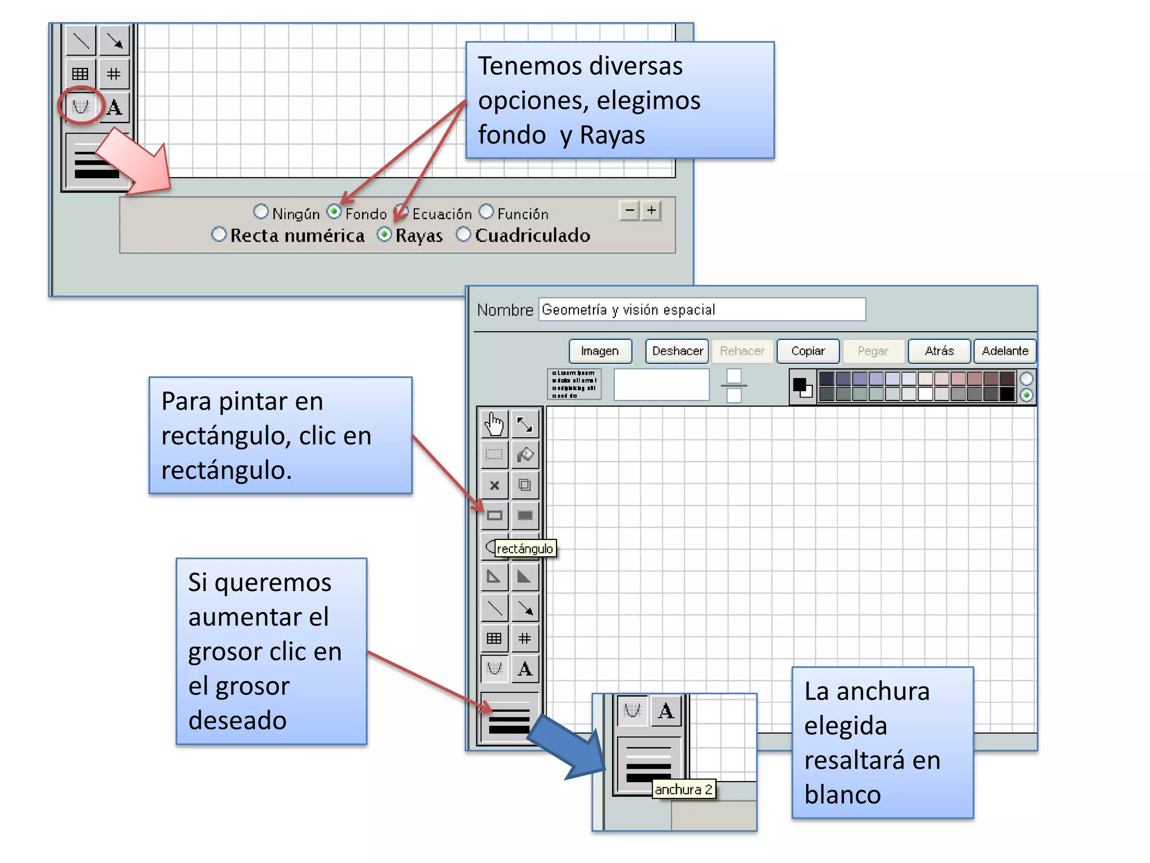1150x863 pixels.
Task: Click the plus button in options panel
Action: tap(651, 211)
